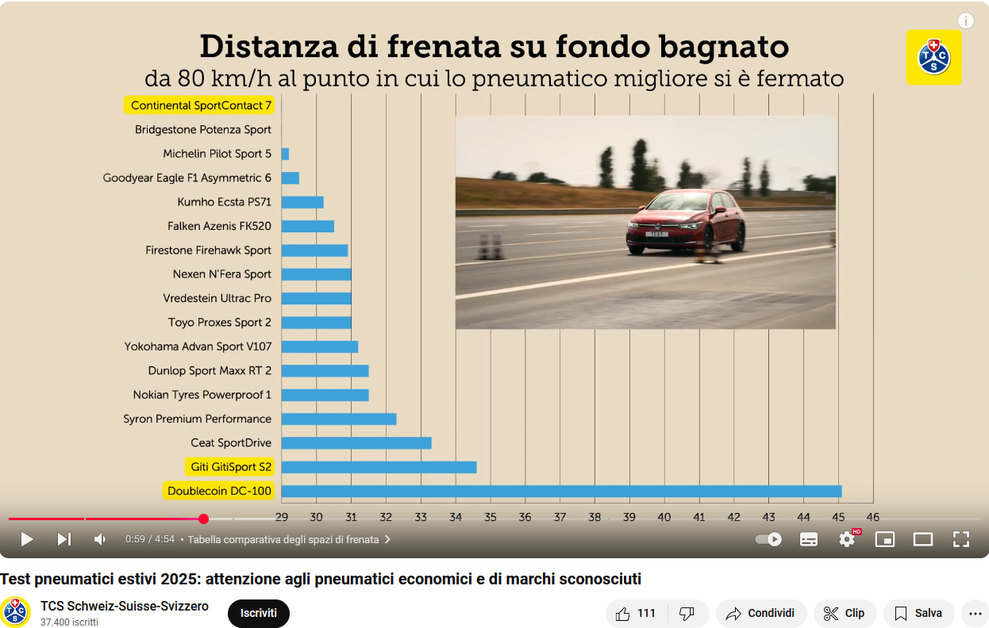Open the TCS Schweiz-Suisse-Svizzero channel link
989x628 pixels.
click(x=125, y=606)
